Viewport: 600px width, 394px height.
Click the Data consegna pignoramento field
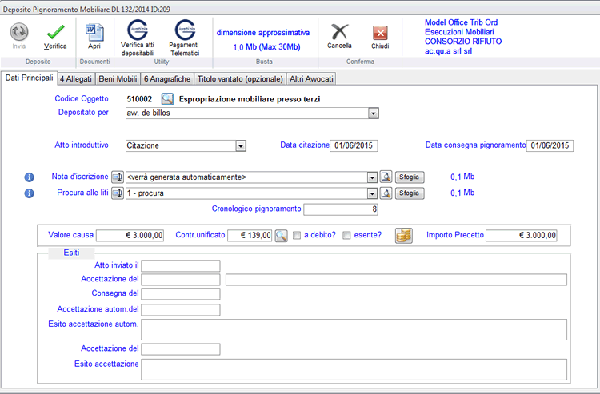click(550, 145)
